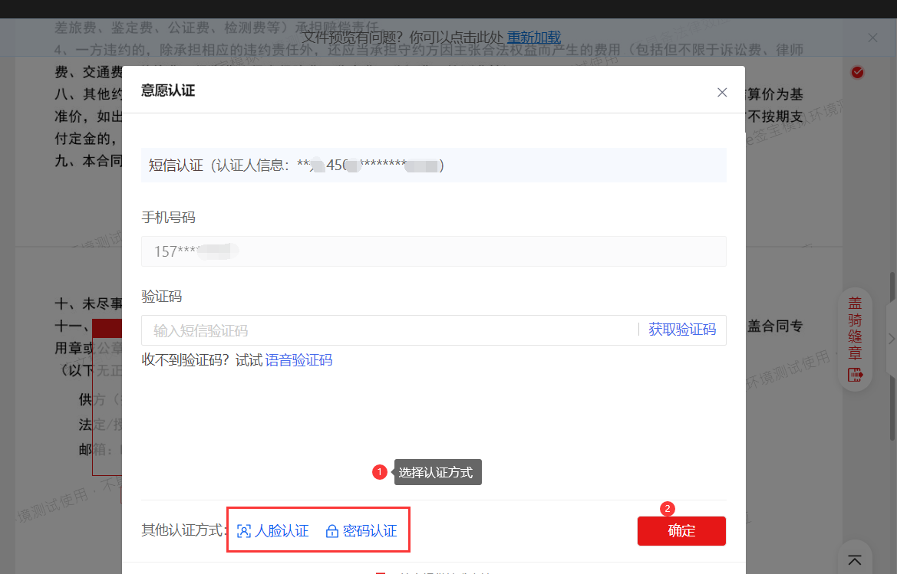Click the seal icon under 盖骑缝章
Image resolution: width=897 pixels, height=574 pixels.
[855, 375]
